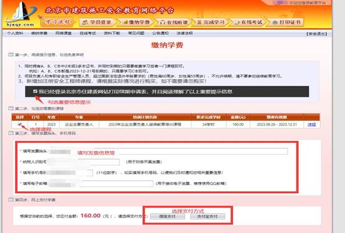This screenshot has width=345, height=233.
Task: Open the 资料下载 menu item
Action: pos(112,33)
